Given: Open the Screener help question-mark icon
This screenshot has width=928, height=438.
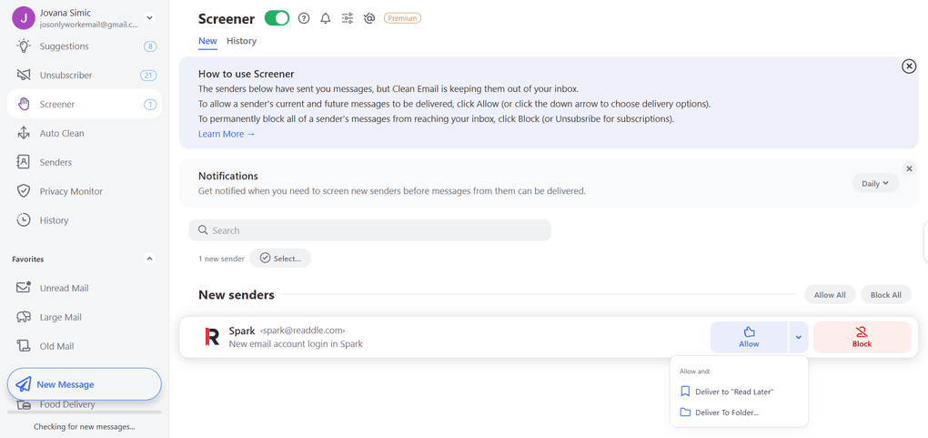Looking at the screenshot, I should [304, 18].
